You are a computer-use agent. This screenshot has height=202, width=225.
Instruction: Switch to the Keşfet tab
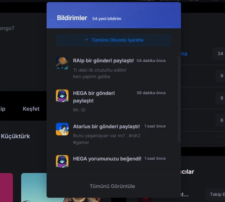click(31, 109)
